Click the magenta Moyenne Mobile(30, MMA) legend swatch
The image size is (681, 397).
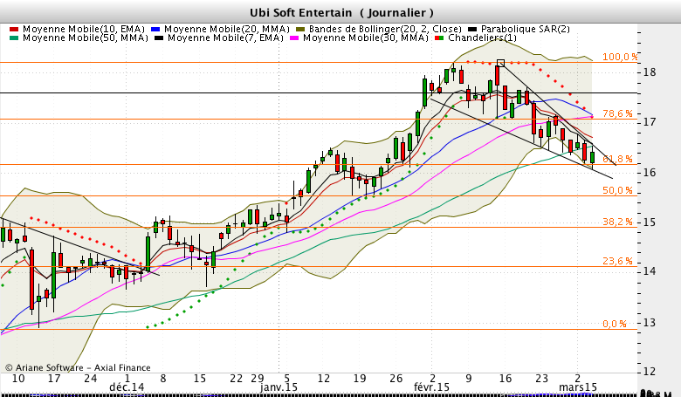[x=295, y=38]
